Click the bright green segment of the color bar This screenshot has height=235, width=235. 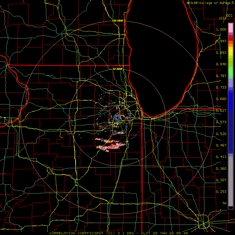pos(231,71)
